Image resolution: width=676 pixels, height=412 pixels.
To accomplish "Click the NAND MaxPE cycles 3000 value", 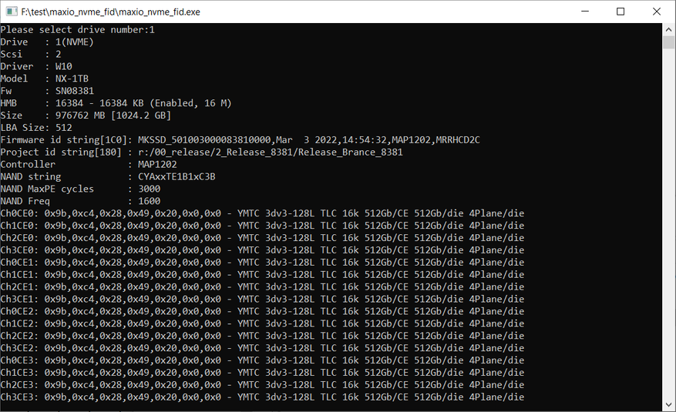I will tap(150, 189).
